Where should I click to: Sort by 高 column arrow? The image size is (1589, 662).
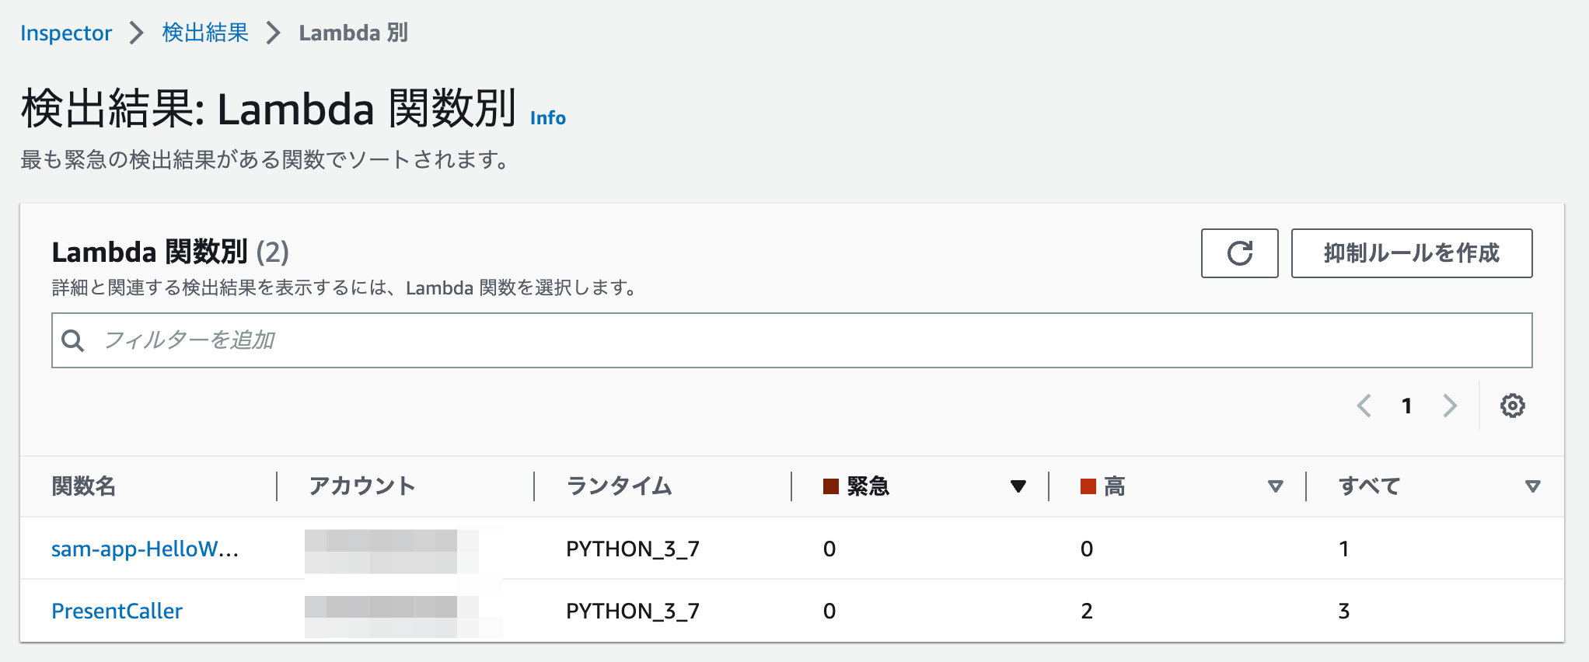point(1275,486)
